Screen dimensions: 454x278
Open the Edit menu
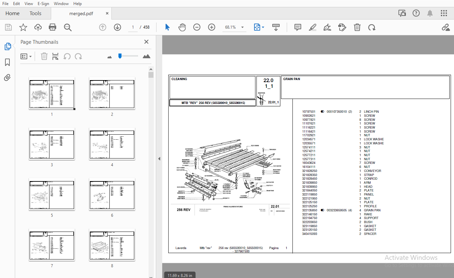(16, 4)
